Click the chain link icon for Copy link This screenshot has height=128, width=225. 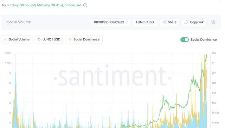(186, 22)
